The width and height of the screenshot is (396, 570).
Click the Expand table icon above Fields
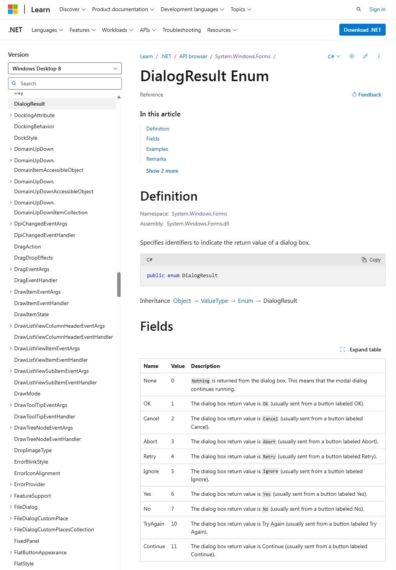tap(342, 349)
